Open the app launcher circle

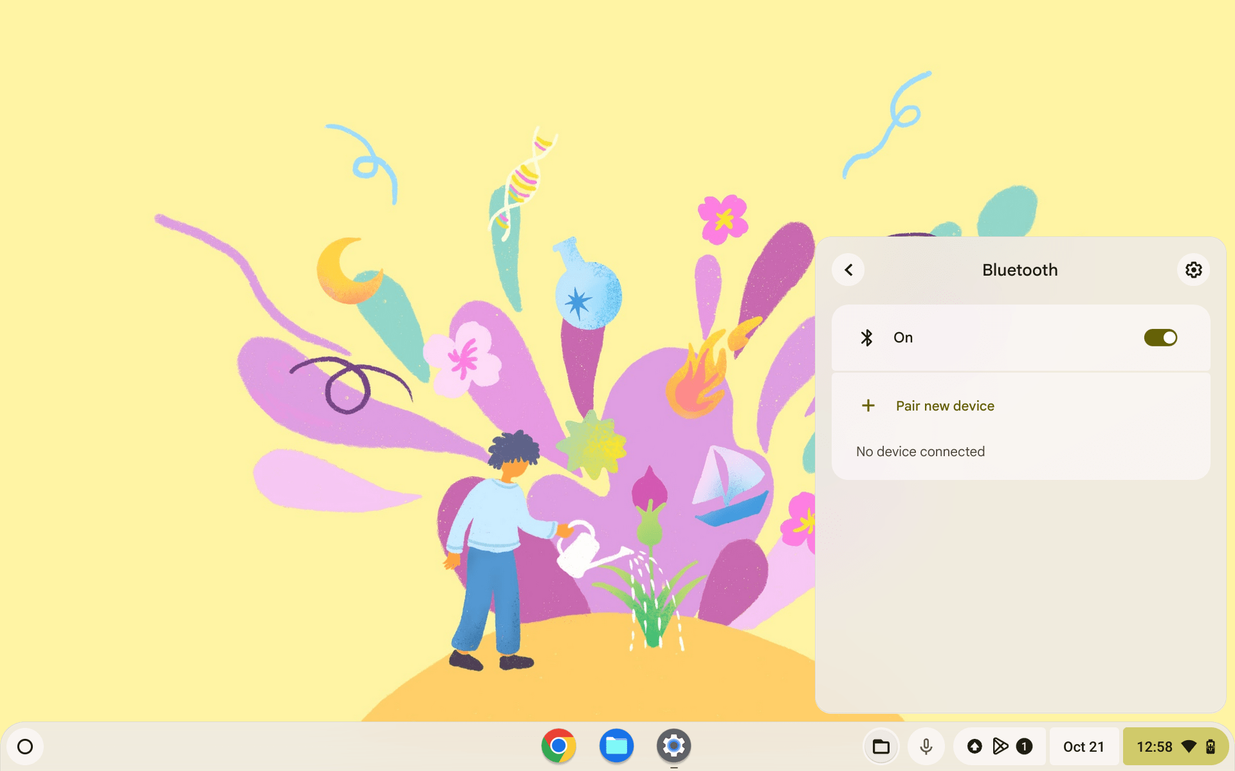pos(25,746)
